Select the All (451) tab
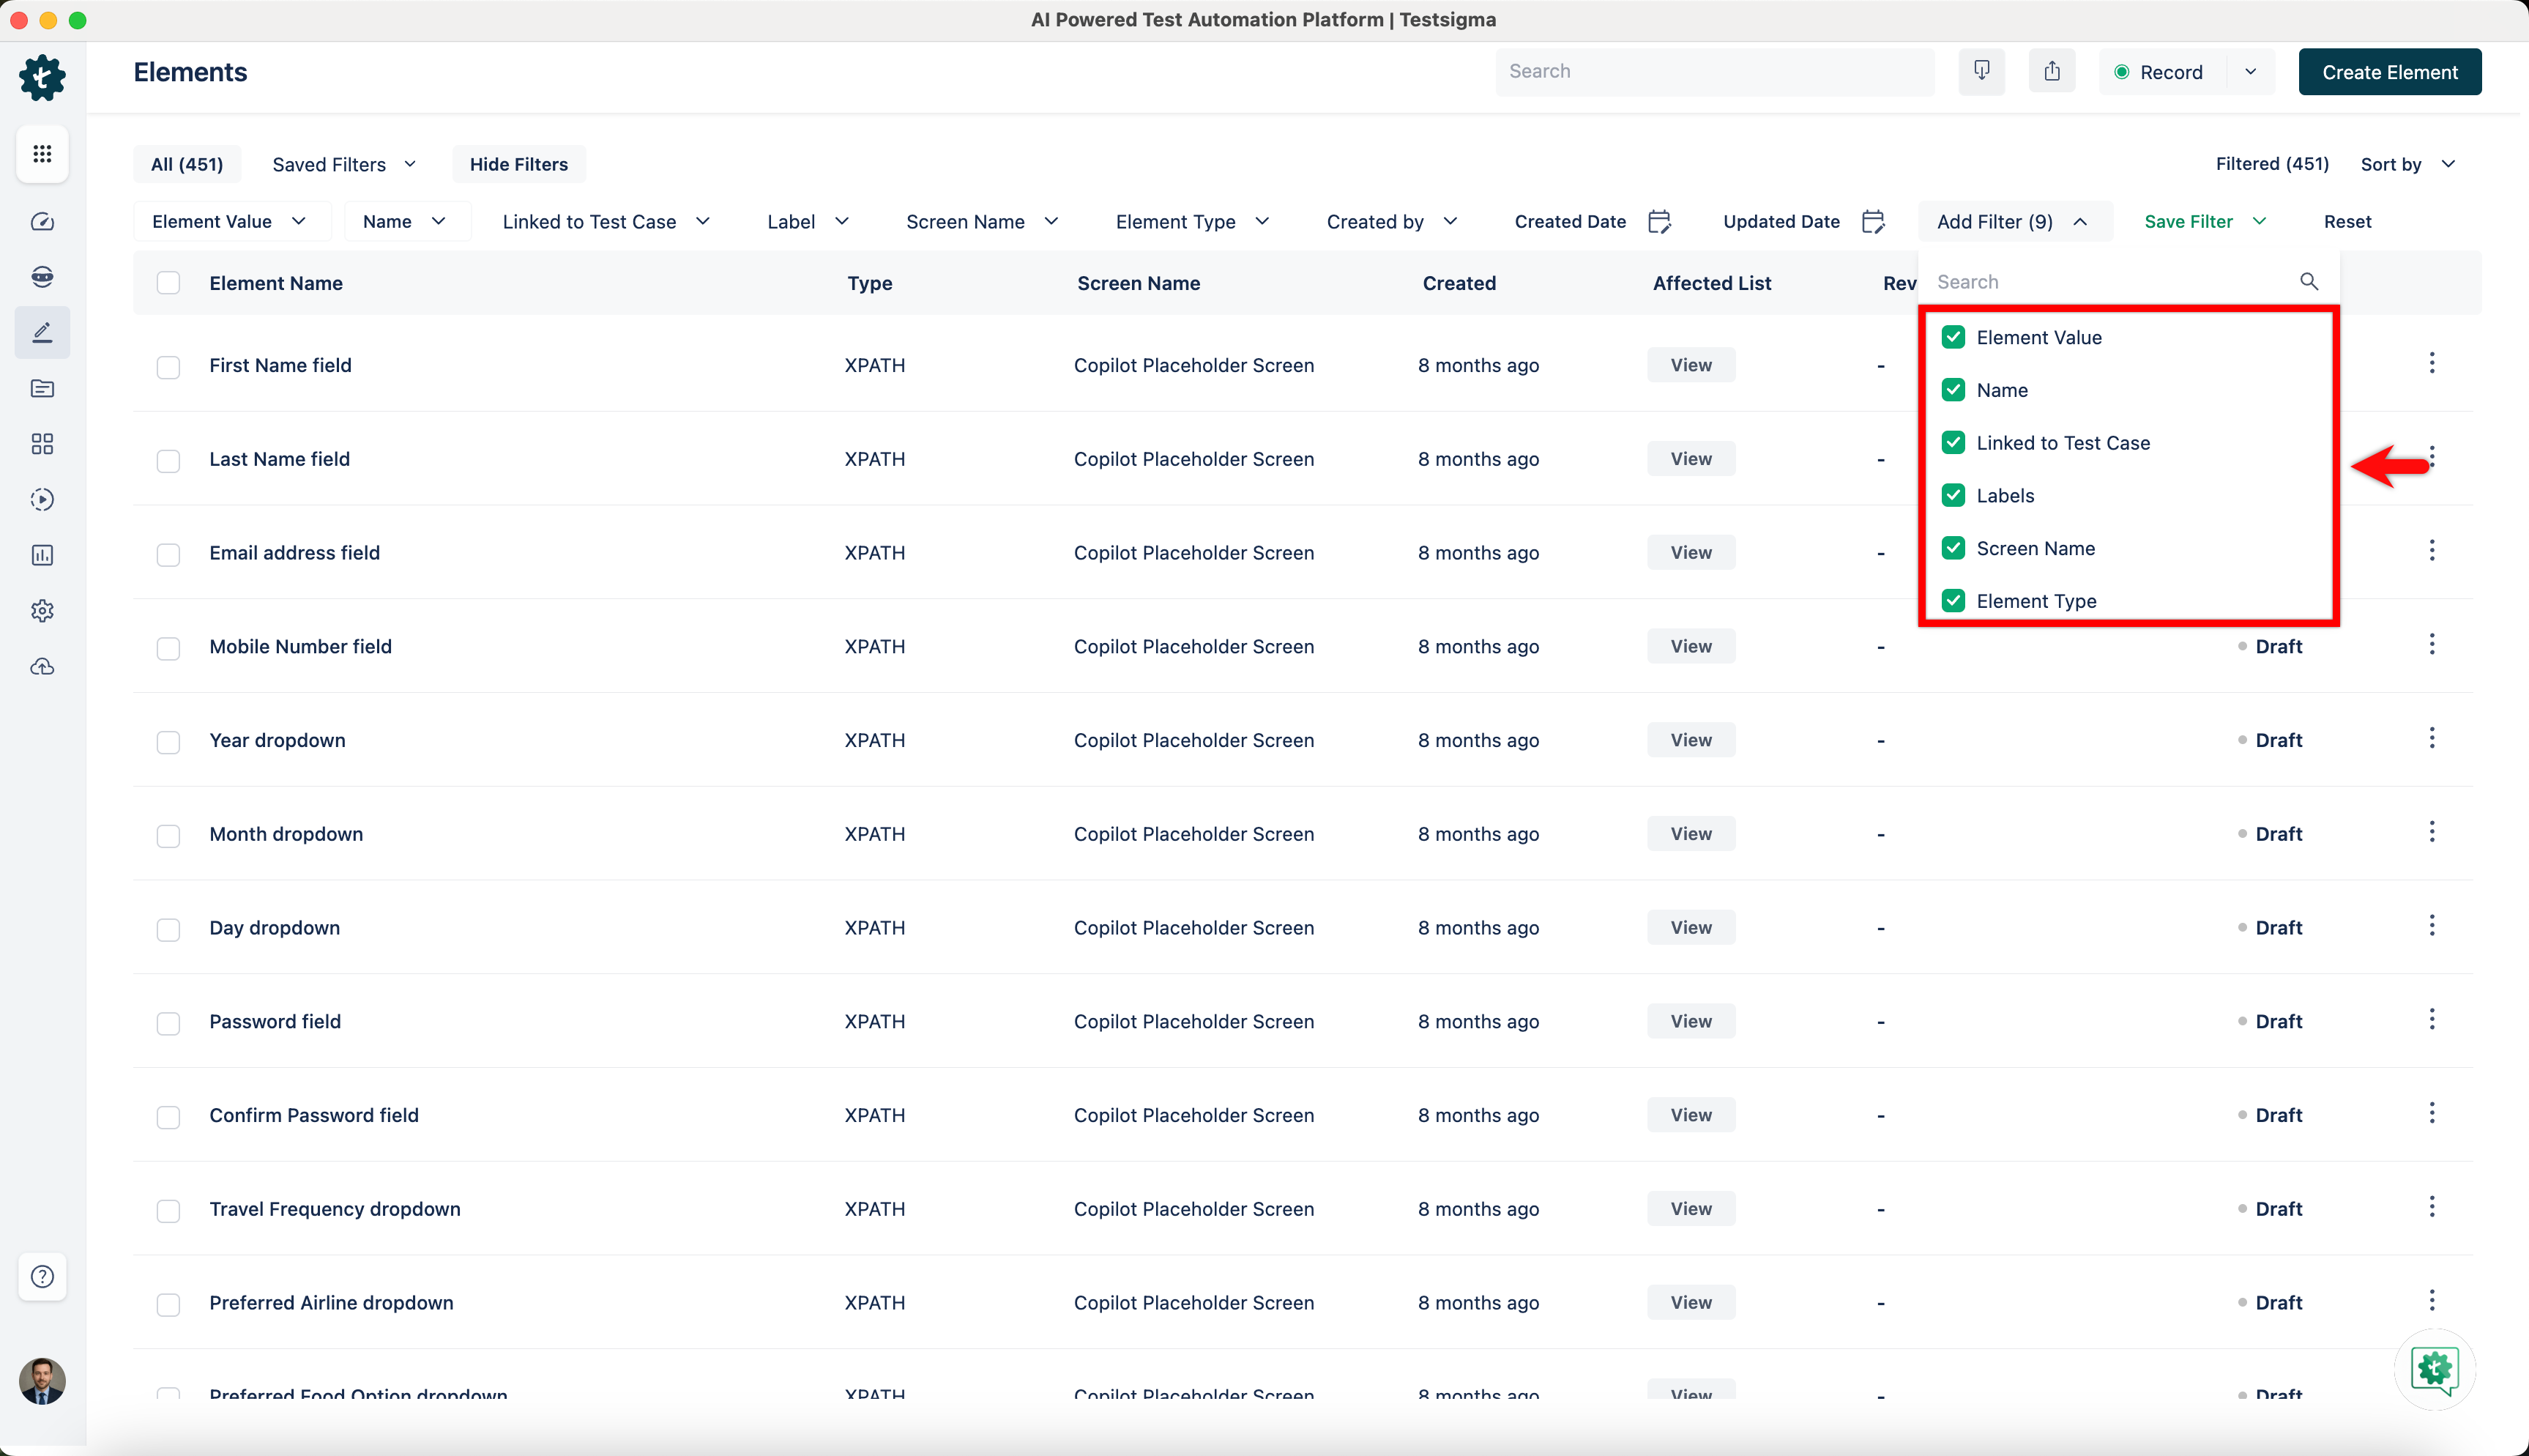The image size is (2529, 1456). pos(187,164)
